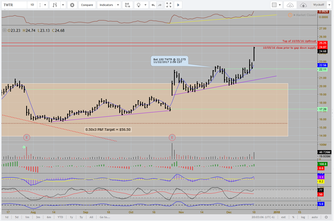Toggle percent scale on price axis

[293, 217]
